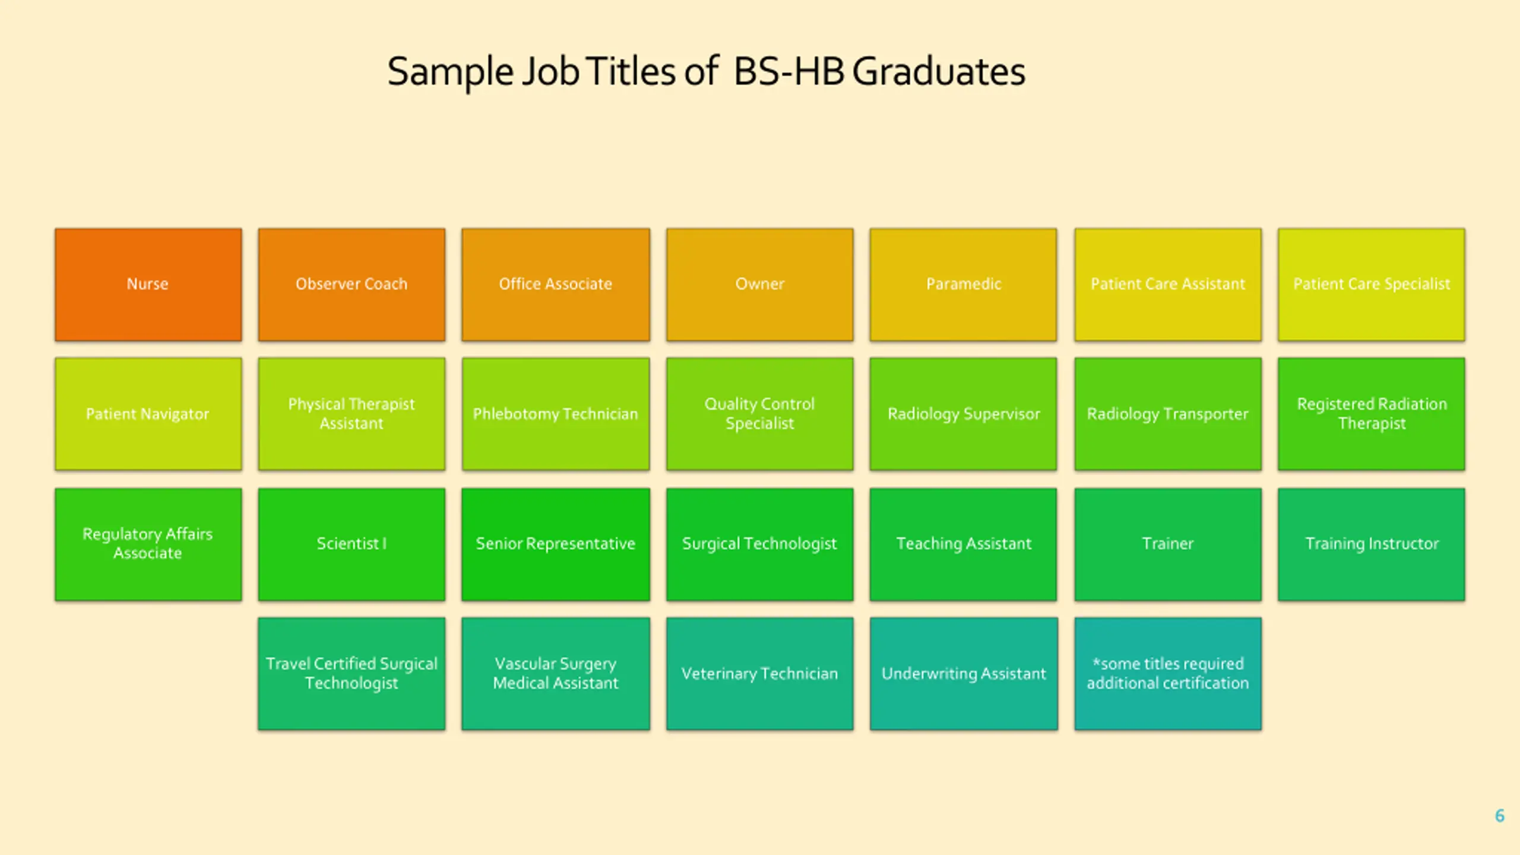Click the slide title text
Image resolution: width=1520 pixels, height=855 pixels.
pos(706,72)
